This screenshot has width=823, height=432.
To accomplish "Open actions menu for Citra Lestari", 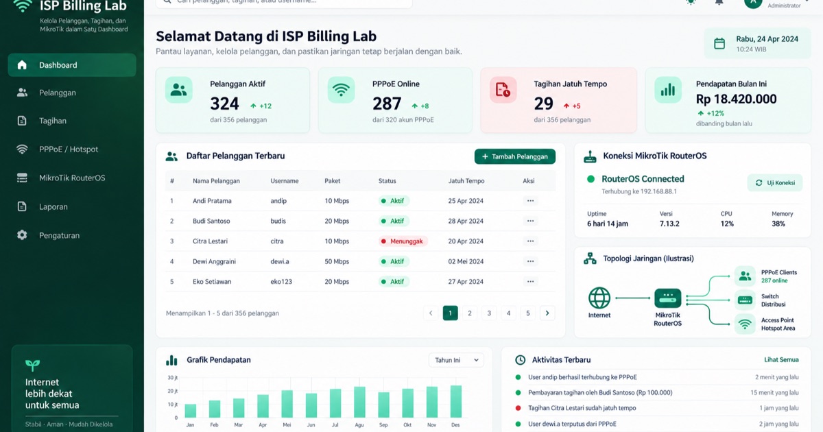I will click(530, 241).
